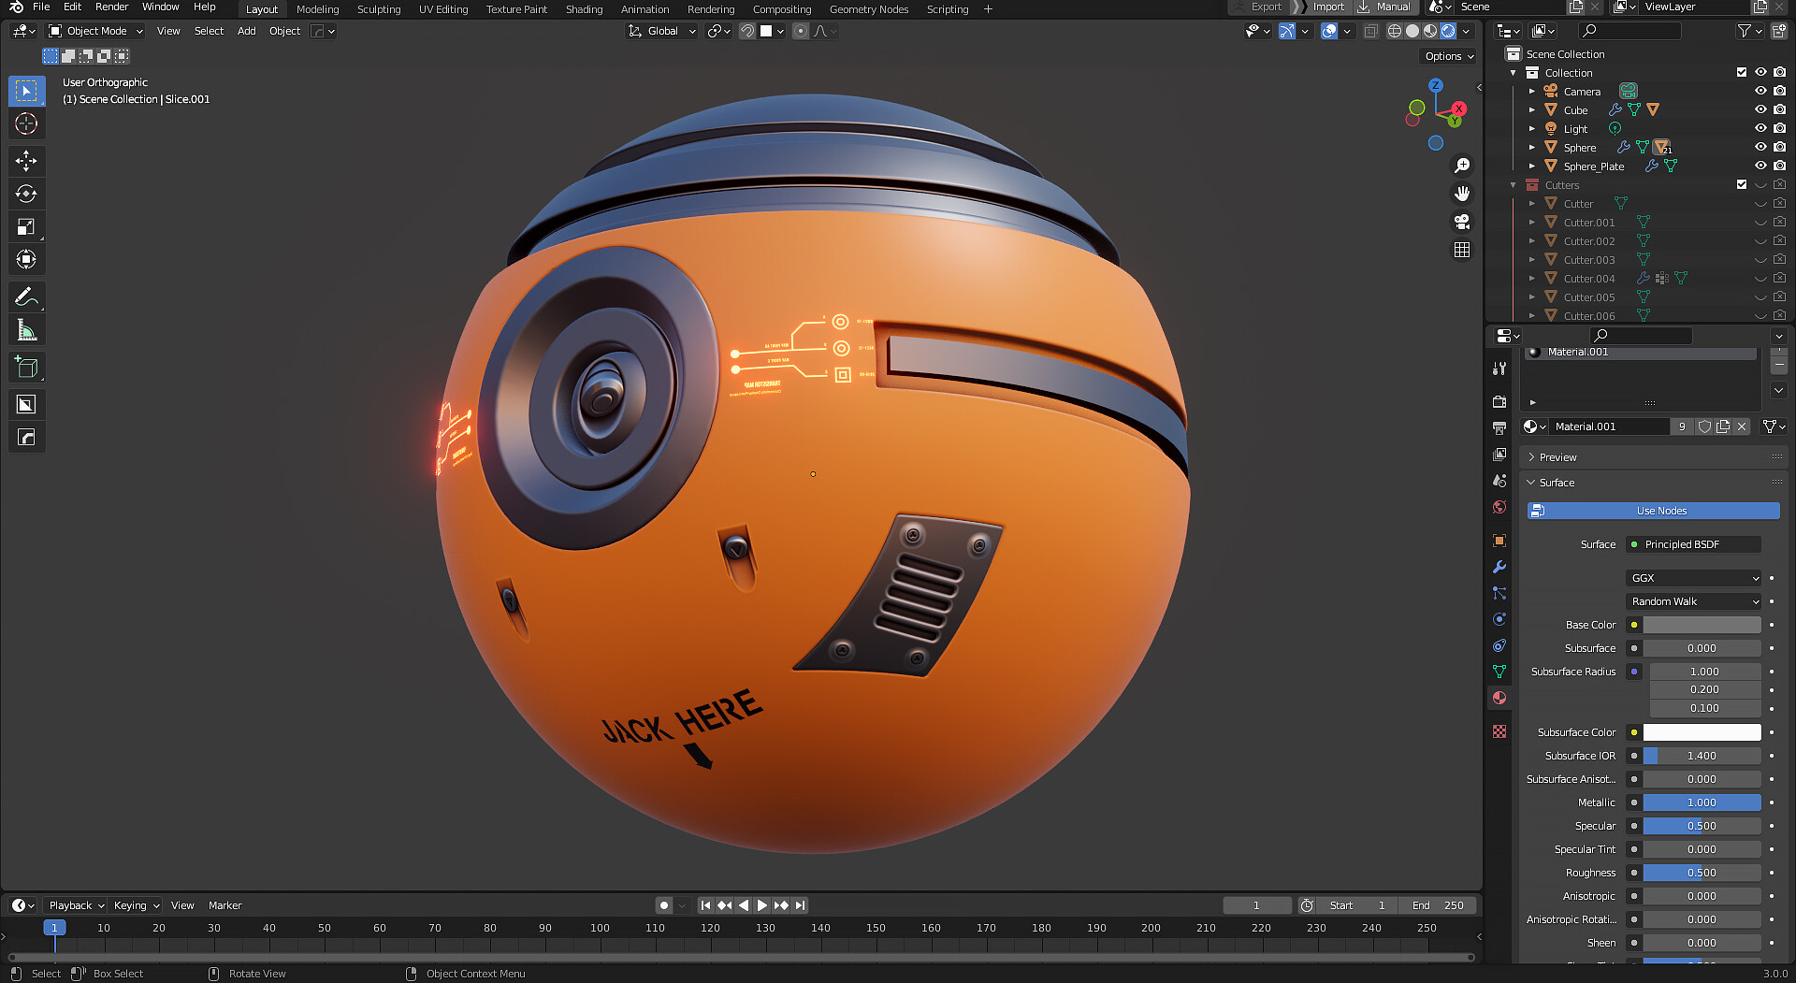
Task: Select the Measure tool
Action: point(26,329)
